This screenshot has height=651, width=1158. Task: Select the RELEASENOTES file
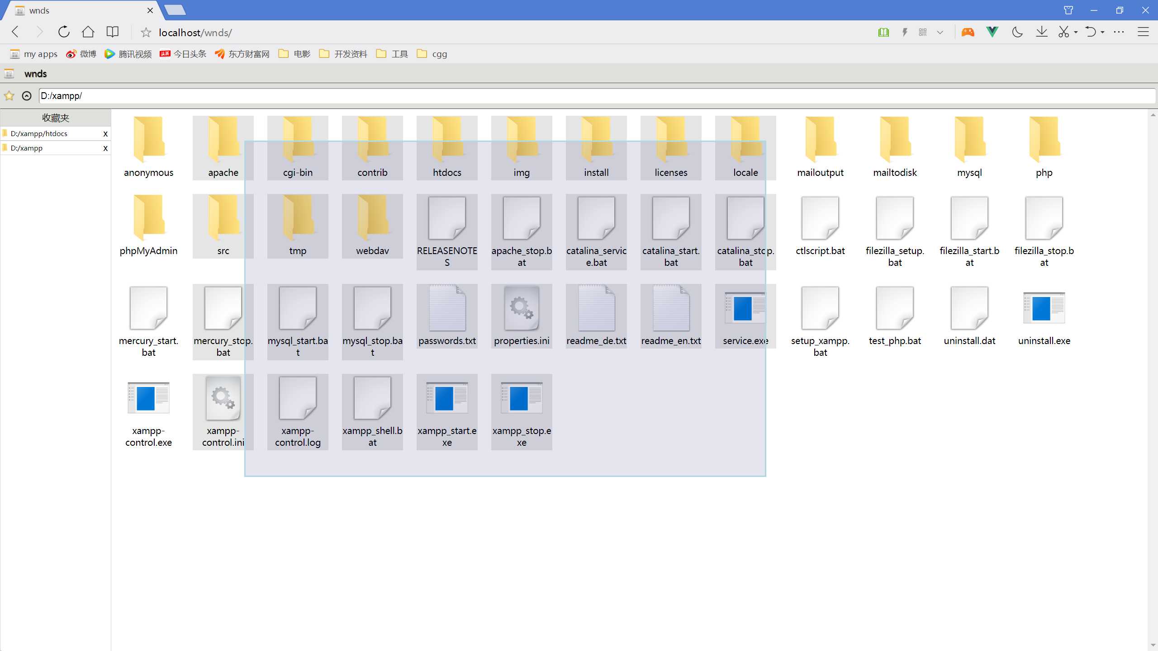coord(447,232)
